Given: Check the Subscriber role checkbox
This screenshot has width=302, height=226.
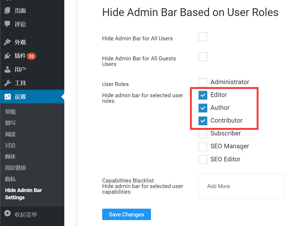Looking at the screenshot, I should pyautogui.click(x=203, y=134).
